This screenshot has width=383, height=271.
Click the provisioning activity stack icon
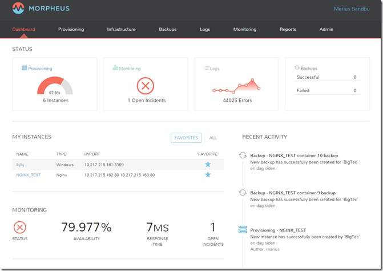[x=243, y=230]
